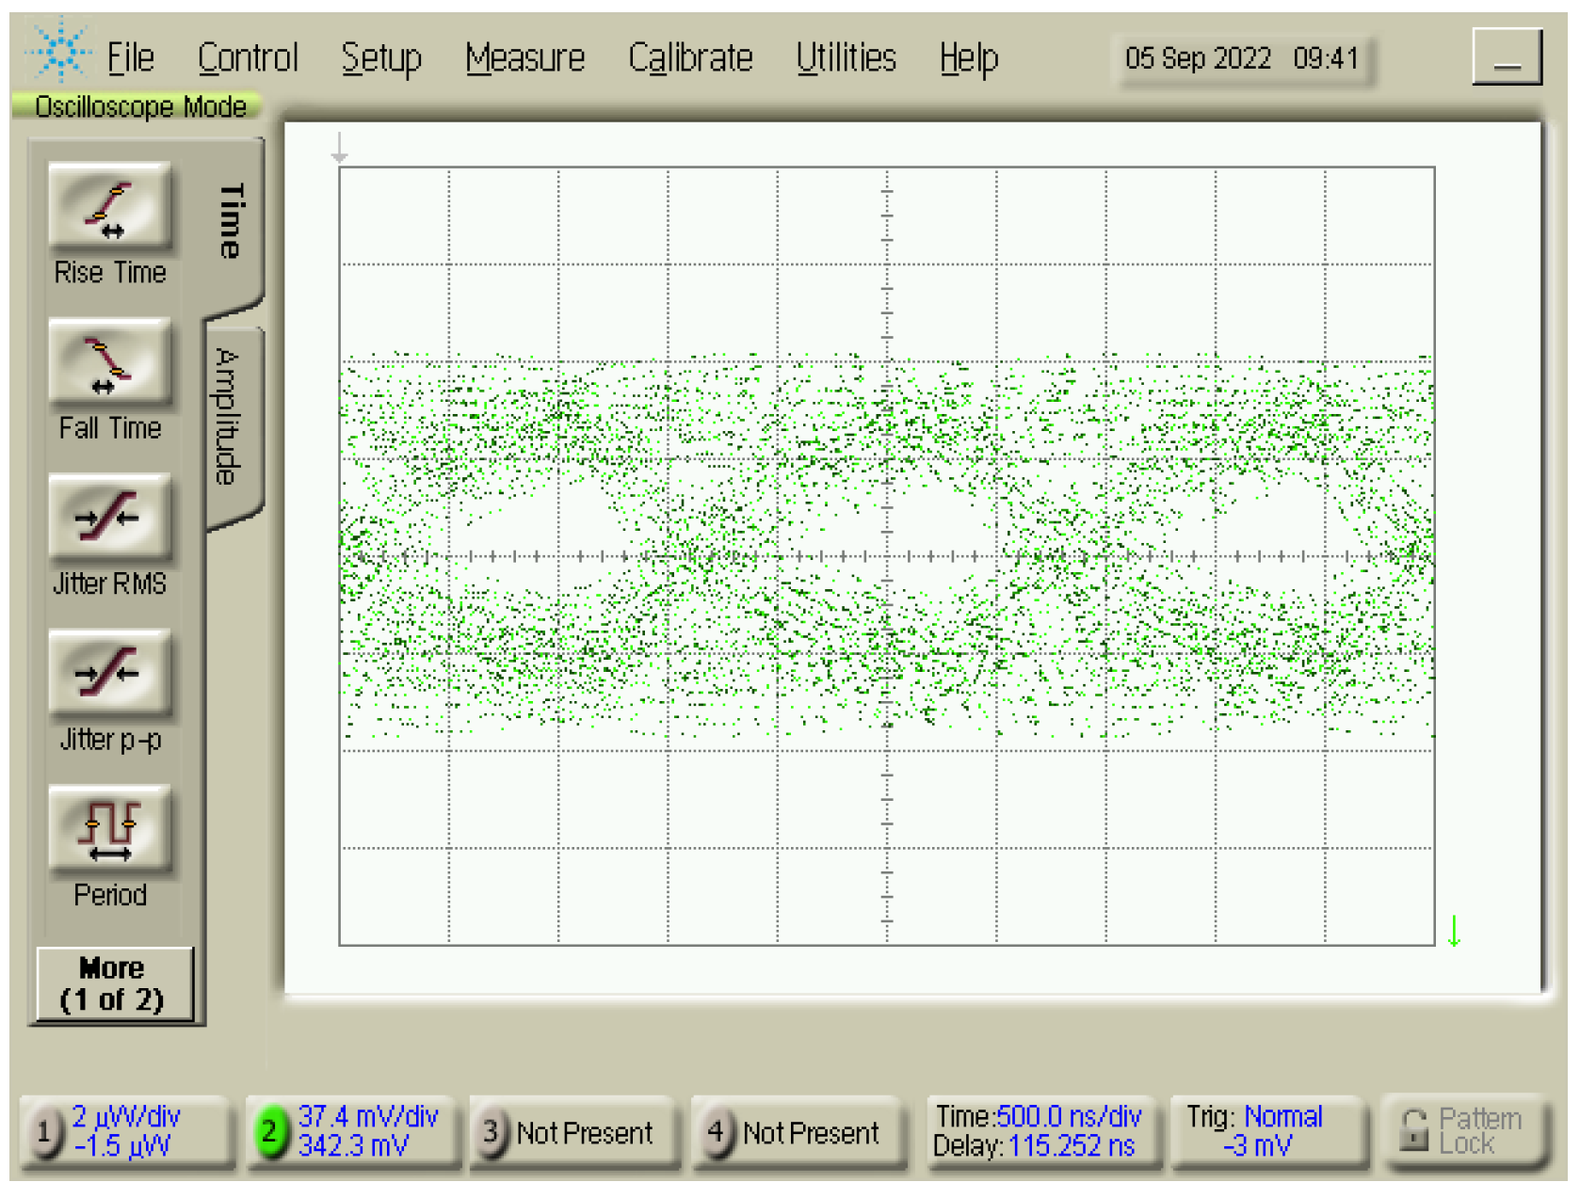
Task: Click the Agilent starburst logo icon
Action: (x=60, y=50)
